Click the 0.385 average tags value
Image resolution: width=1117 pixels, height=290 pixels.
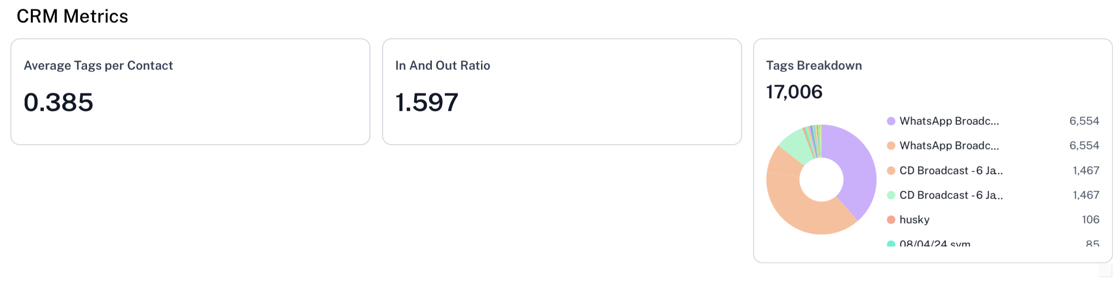click(58, 102)
